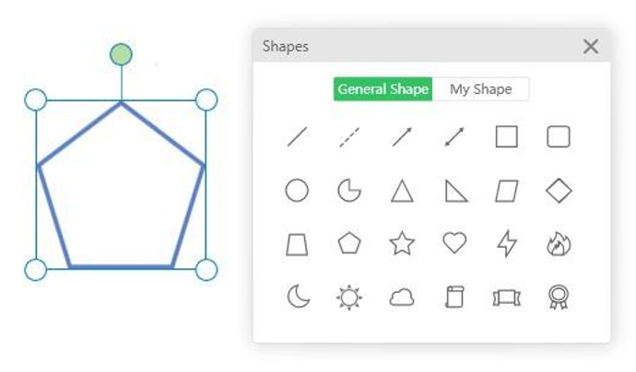The width and height of the screenshot is (636, 372).
Task: Select the straight line shape
Action: (297, 137)
